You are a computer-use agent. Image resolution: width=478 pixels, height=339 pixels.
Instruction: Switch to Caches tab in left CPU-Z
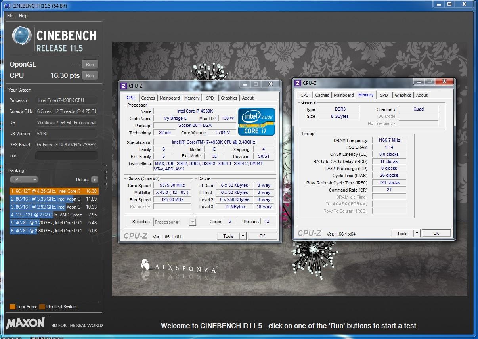tap(148, 98)
